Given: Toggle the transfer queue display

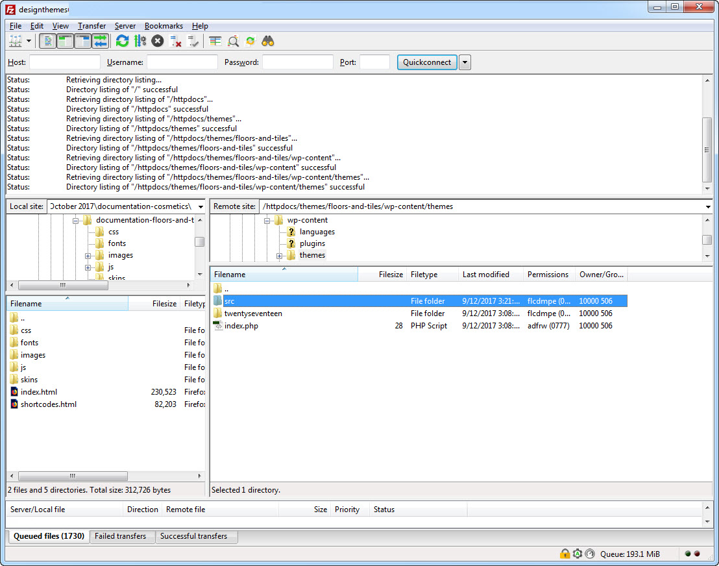Looking at the screenshot, I should pyautogui.click(x=100, y=41).
